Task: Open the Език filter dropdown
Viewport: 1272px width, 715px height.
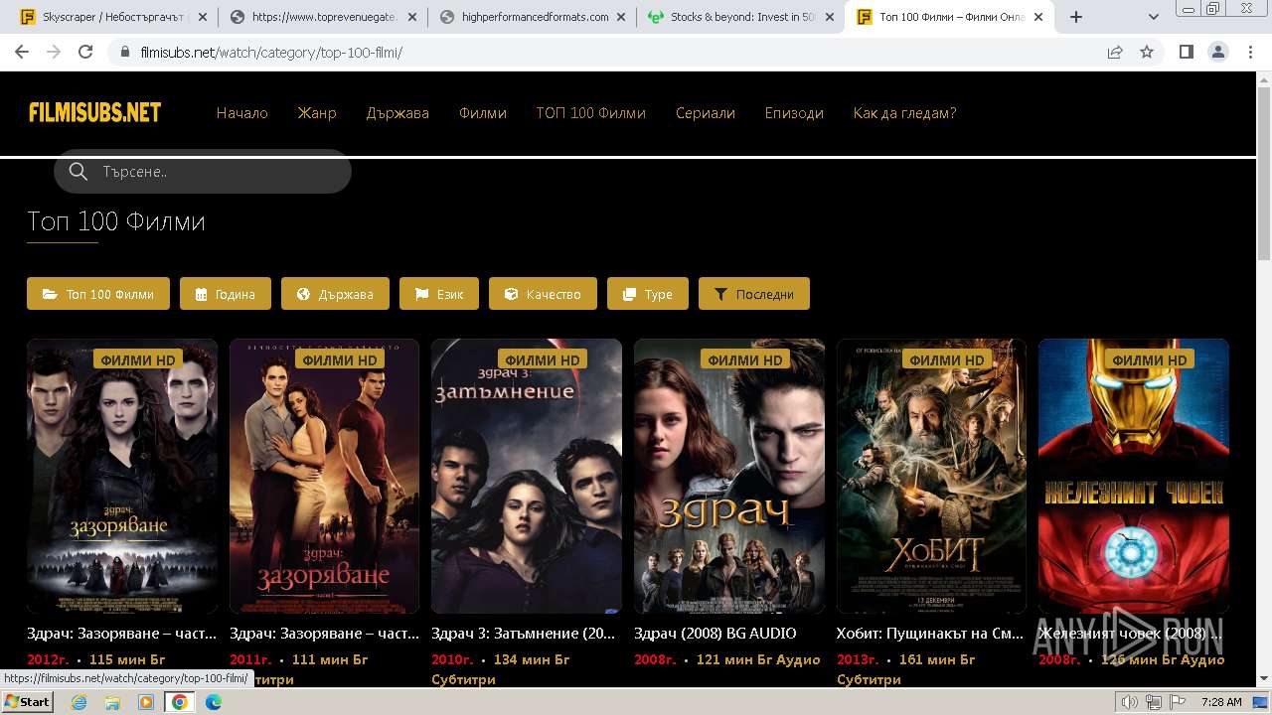Action: [x=439, y=294]
